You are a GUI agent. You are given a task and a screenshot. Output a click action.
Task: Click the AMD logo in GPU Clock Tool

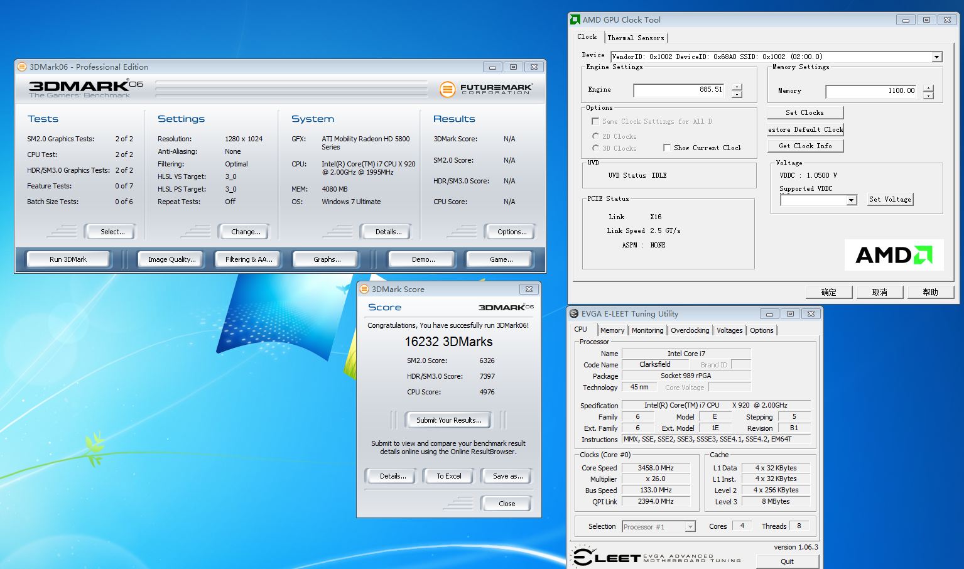(894, 255)
